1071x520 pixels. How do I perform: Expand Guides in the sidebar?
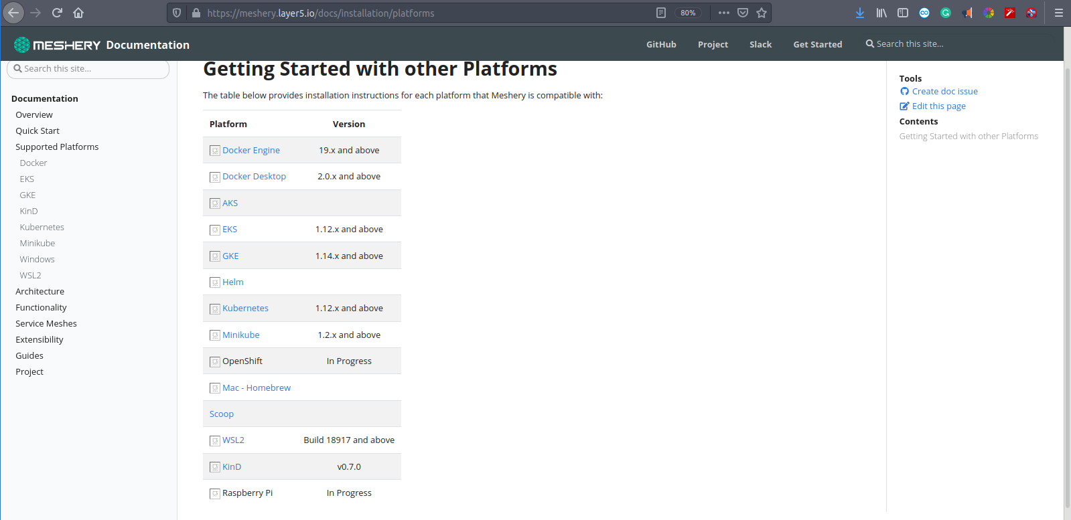(29, 356)
